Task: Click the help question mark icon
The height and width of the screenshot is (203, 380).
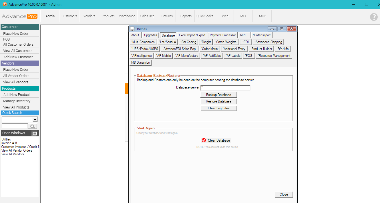Action: [373, 17]
